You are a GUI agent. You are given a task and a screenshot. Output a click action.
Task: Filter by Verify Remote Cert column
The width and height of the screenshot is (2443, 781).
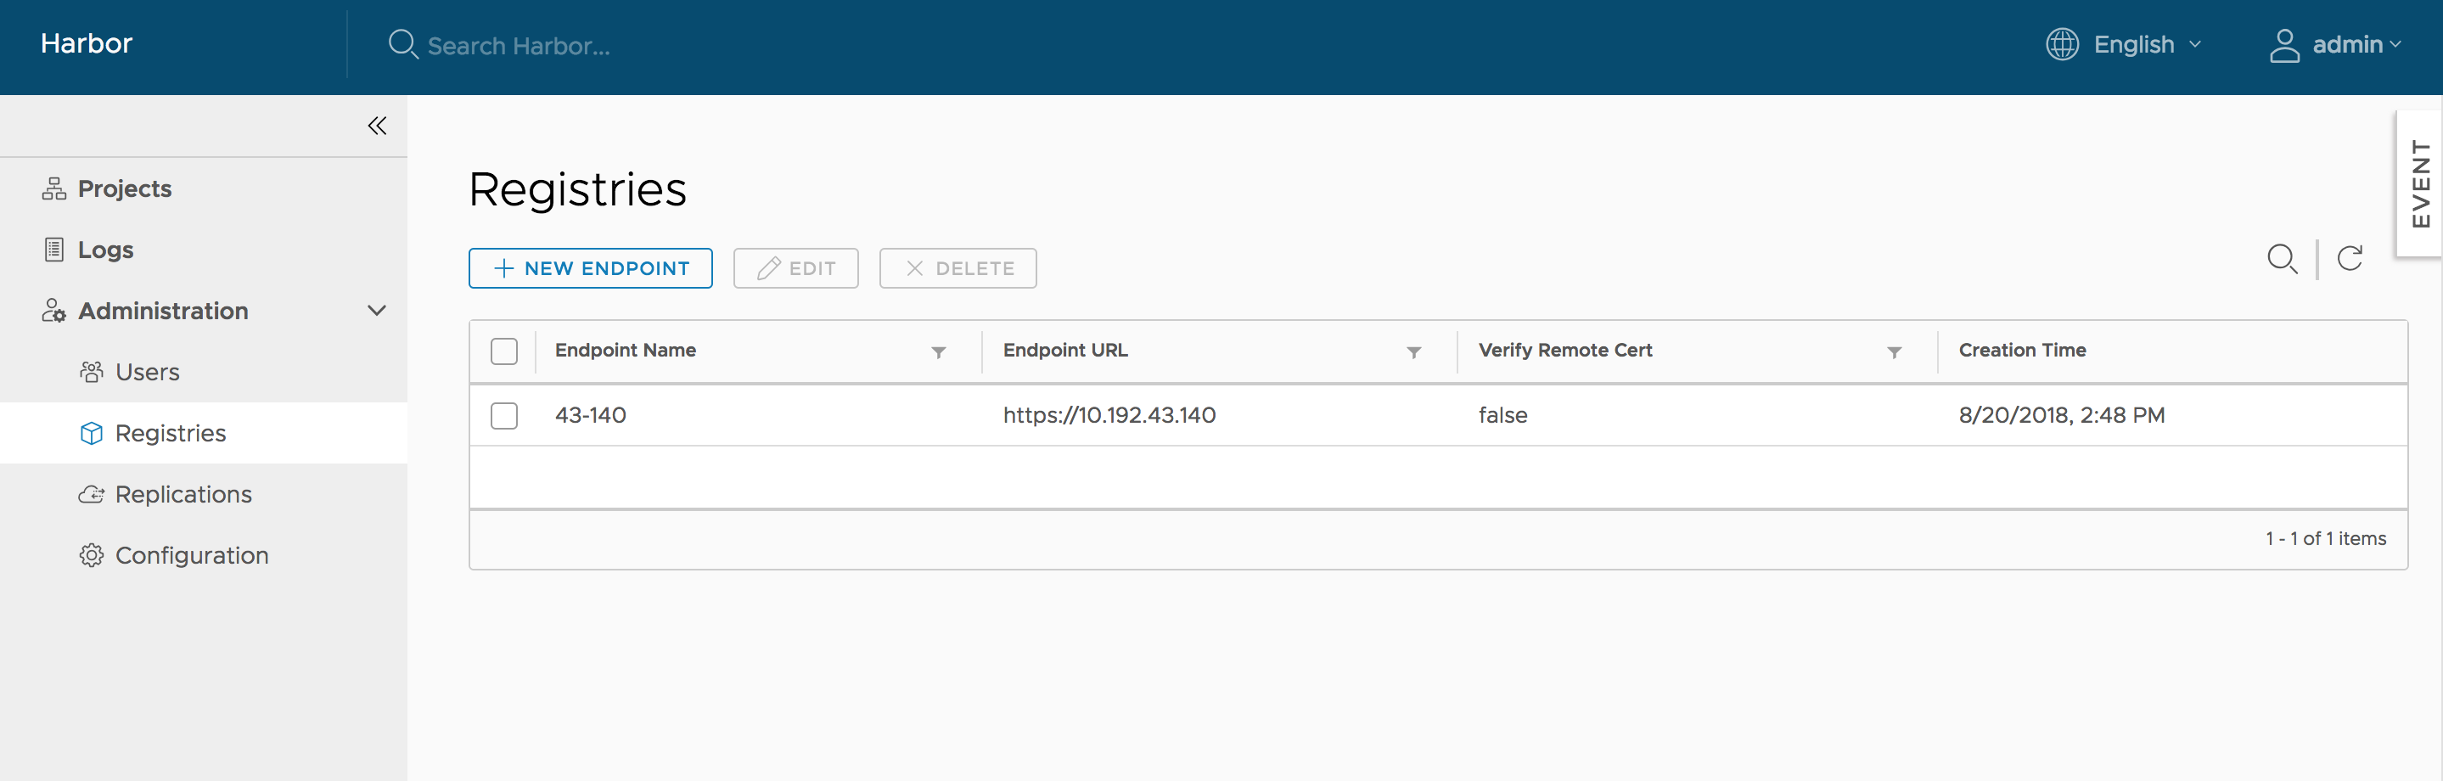(x=1895, y=352)
